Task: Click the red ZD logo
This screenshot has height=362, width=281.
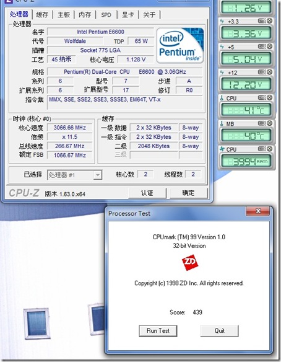Action: click(190, 262)
